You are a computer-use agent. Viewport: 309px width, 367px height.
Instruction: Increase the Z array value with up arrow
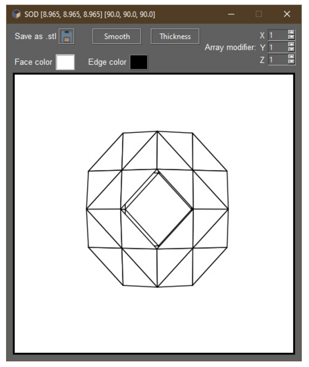point(291,57)
